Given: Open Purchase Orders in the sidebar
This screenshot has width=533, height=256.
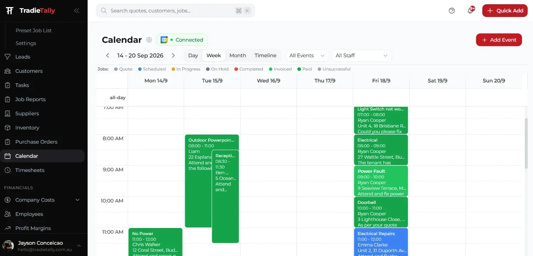Looking at the screenshot, I should pyautogui.click(x=42, y=142).
